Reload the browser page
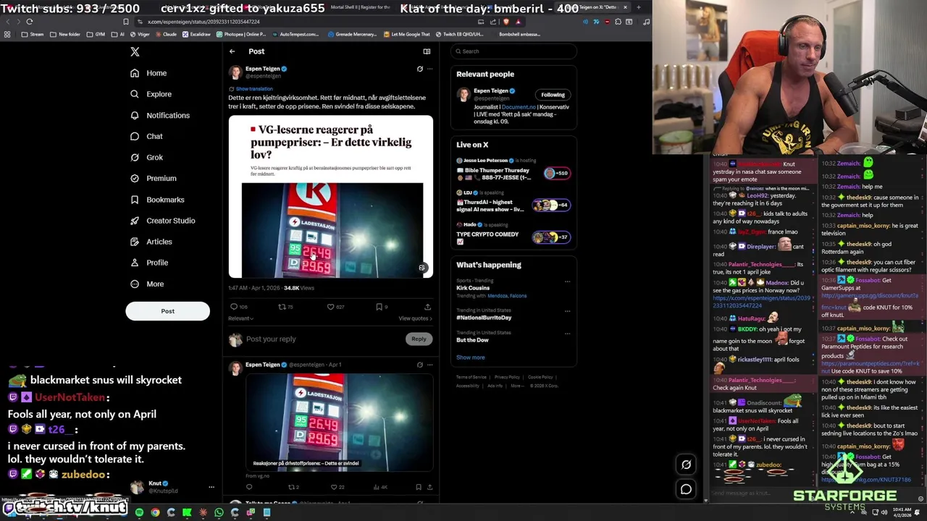 tap(30, 22)
